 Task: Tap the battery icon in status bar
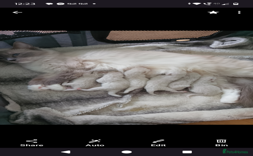tap(236, 4)
